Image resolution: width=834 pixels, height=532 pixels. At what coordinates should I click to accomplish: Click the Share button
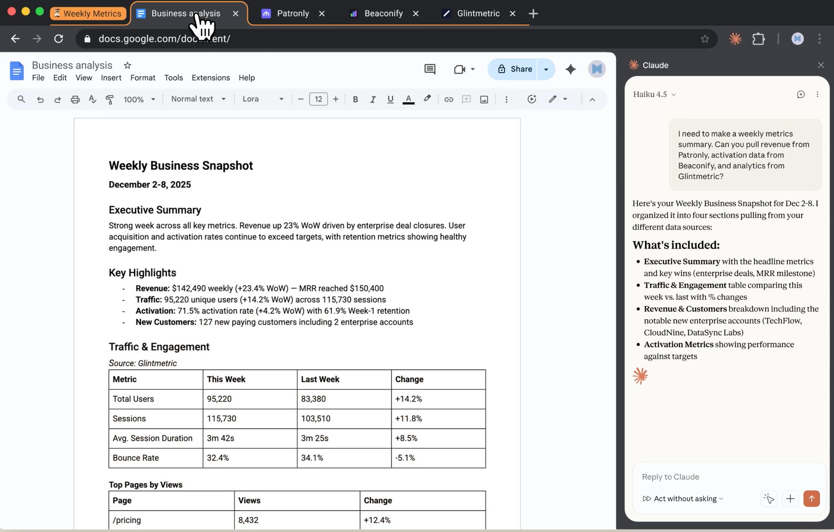click(514, 69)
